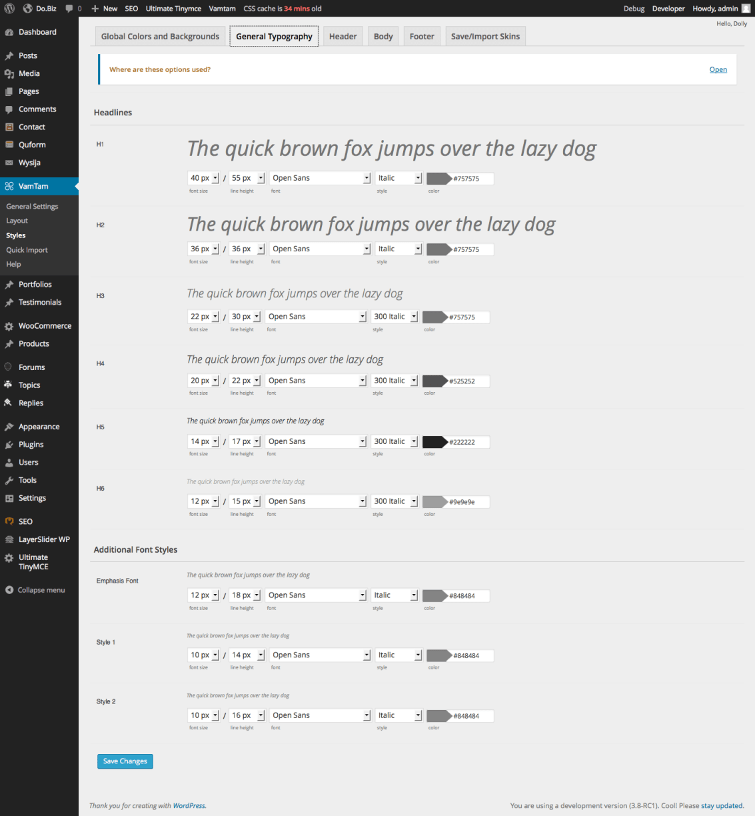Click the LayerSlider WP sidebar icon
Image resolution: width=755 pixels, height=816 pixels.
click(x=9, y=540)
